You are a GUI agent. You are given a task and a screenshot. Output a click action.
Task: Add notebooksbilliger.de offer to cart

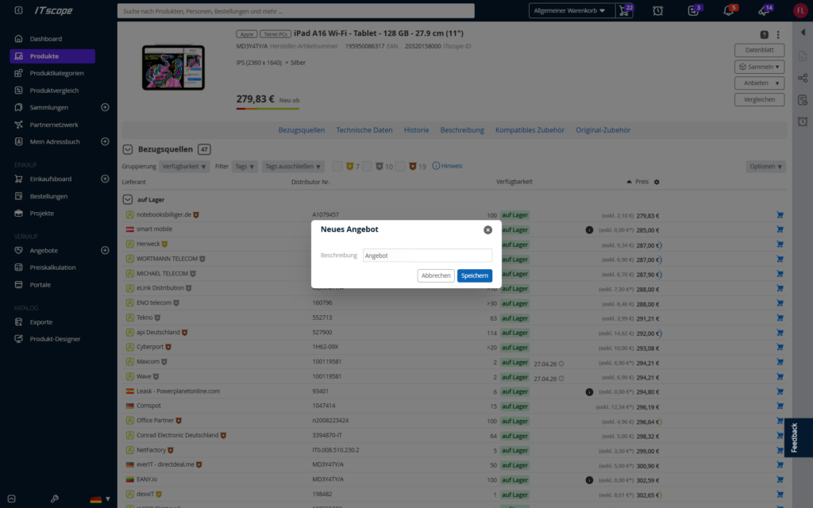(x=780, y=214)
